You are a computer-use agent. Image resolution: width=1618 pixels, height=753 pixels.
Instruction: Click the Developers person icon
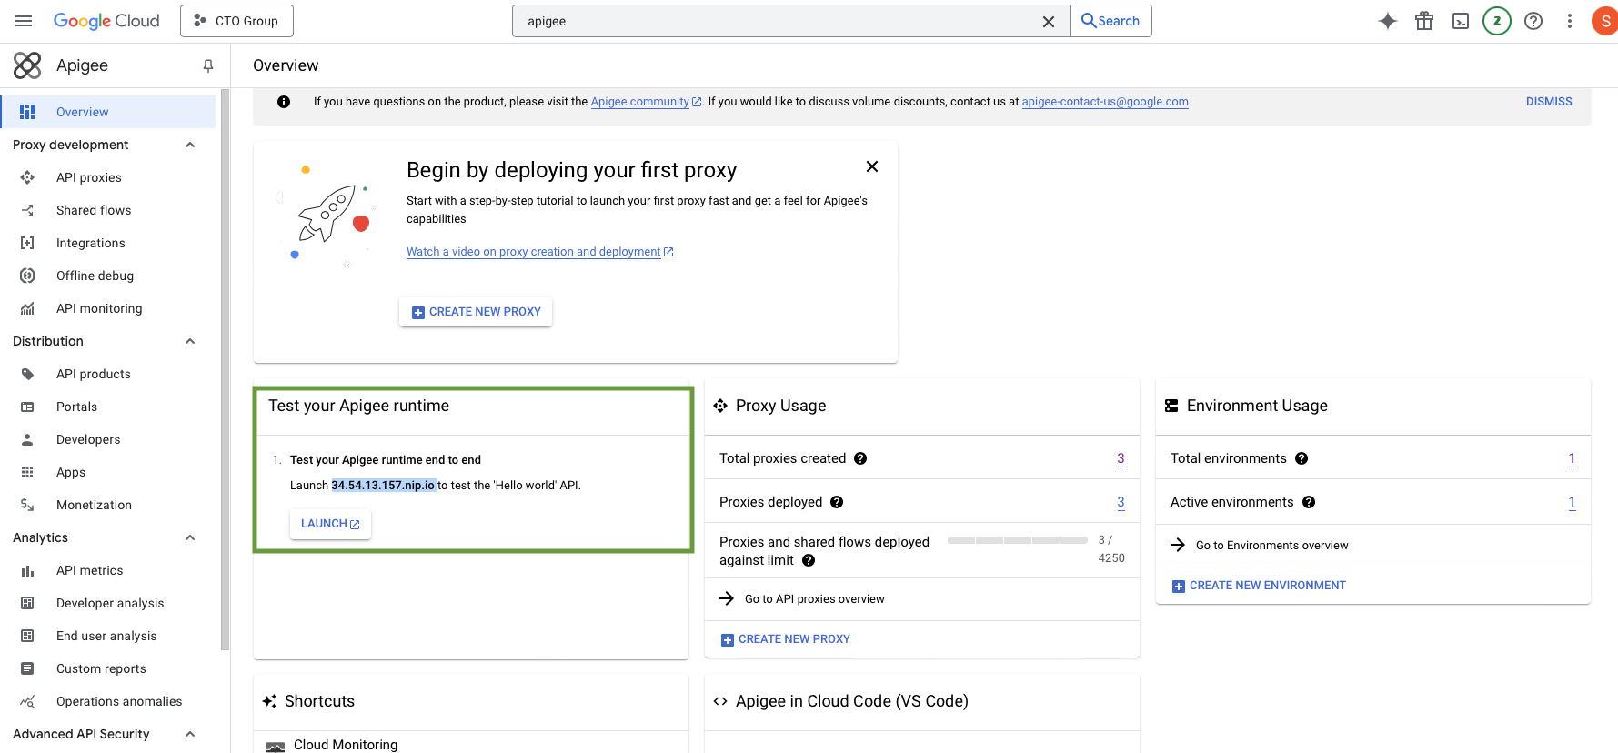tap(27, 439)
